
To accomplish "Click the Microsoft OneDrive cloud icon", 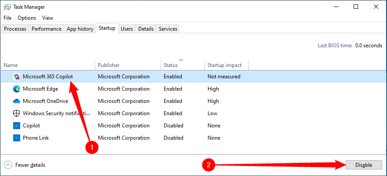I will pos(17,101).
